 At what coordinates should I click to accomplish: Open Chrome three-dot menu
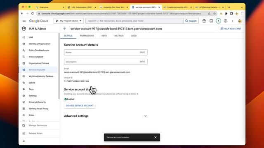click(x=242, y=14)
